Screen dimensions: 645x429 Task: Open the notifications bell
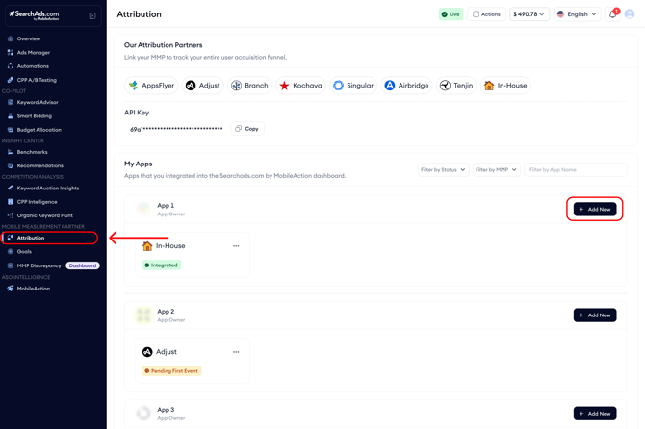pos(612,14)
